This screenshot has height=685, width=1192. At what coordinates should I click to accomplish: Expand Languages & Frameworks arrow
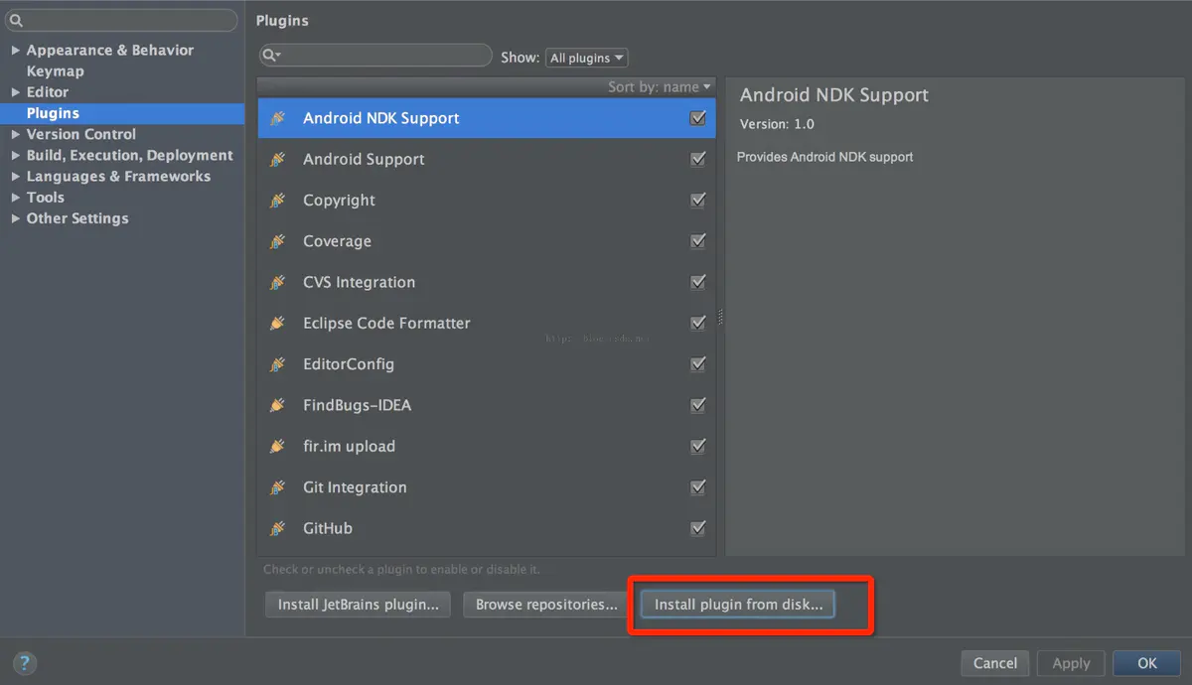click(x=15, y=177)
